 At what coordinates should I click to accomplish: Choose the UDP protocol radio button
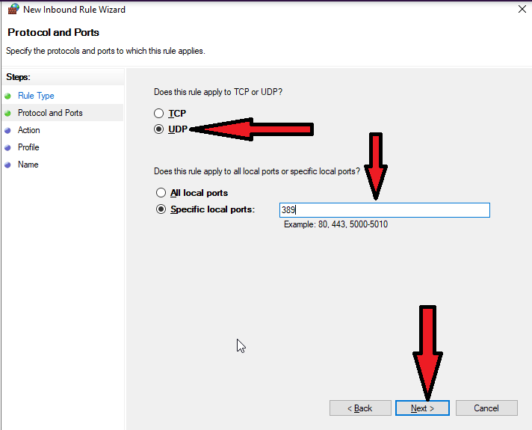click(x=158, y=129)
